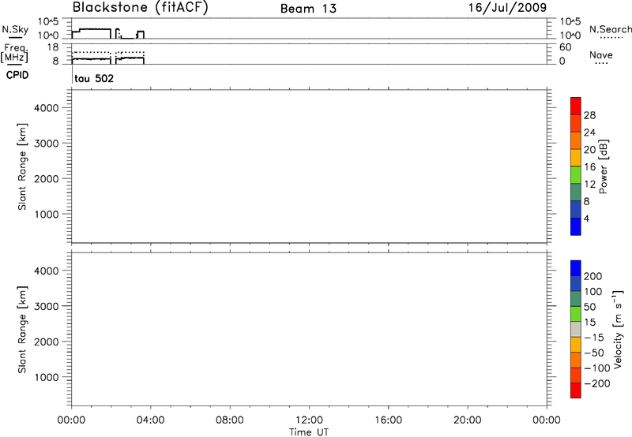Select the bright blue top swatch of the velocity bar
The height and width of the screenshot is (437, 632).
[576, 268]
